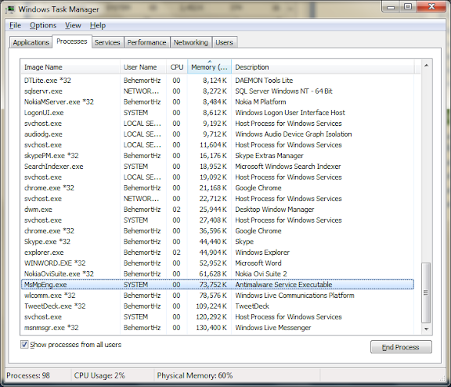Viewport: 451px width, 387px height.
Task: Sort by Memory column header
Action: (x=209, y=67)
